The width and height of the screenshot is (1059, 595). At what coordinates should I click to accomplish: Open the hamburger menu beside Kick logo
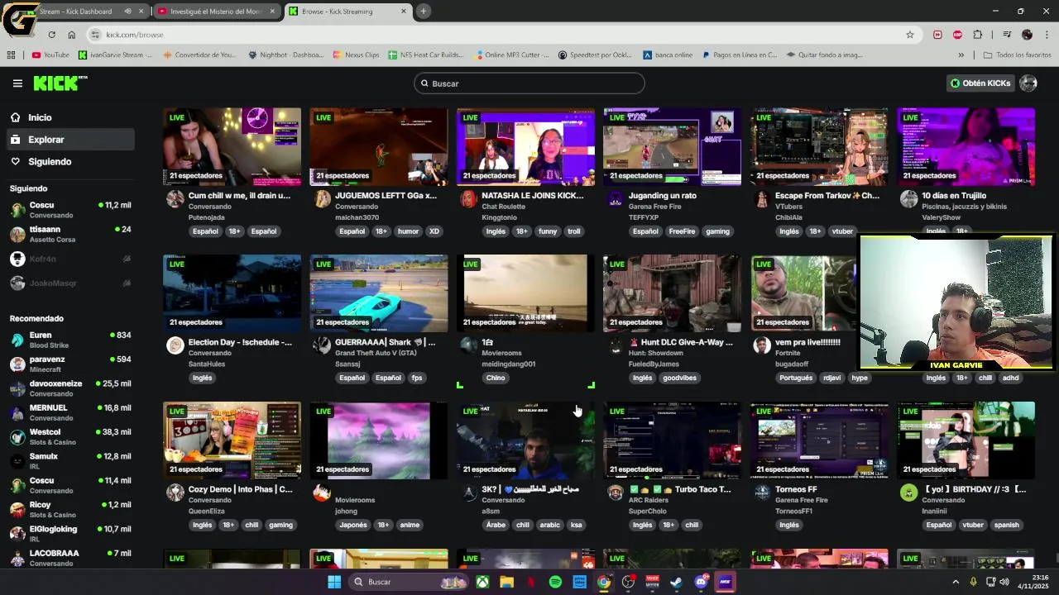[17, 83]
